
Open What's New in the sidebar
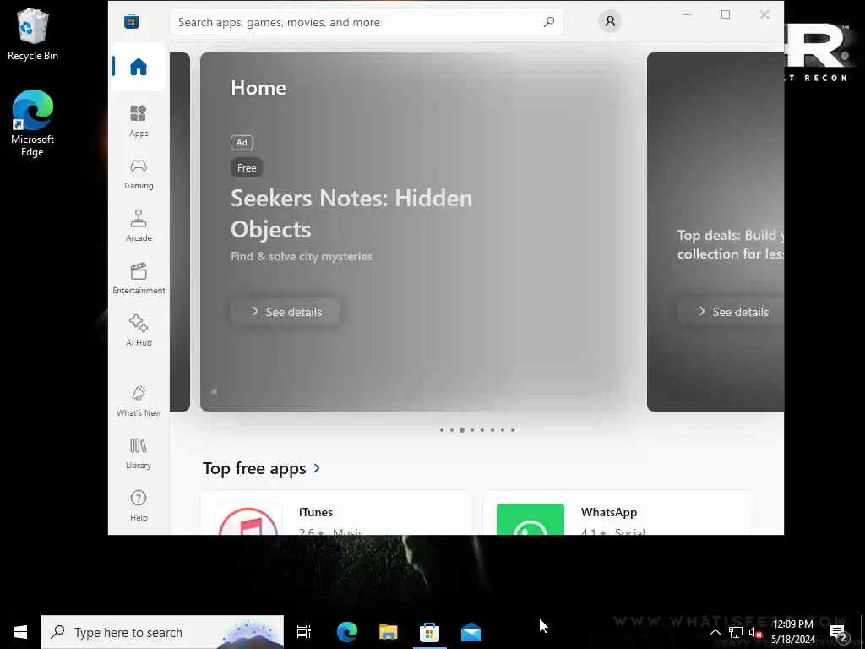pyautogui.click(x=139, y=401)
